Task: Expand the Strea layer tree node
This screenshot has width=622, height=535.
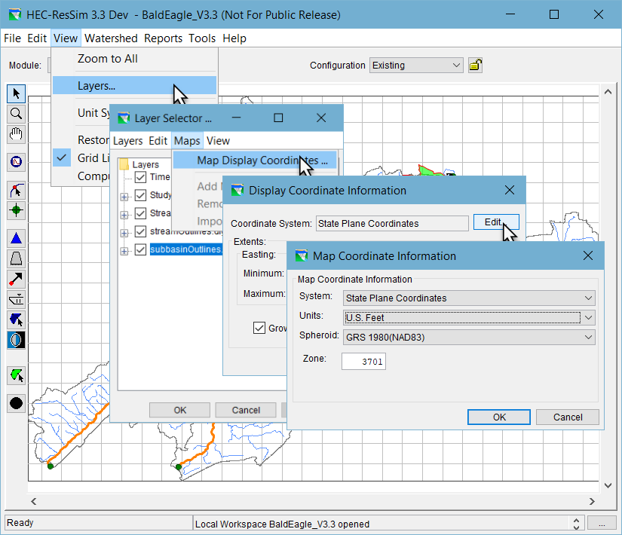Action: click(x=124, y=215)
